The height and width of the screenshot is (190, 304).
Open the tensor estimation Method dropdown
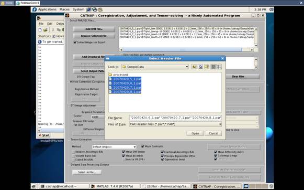pyautogui.click(x=114, y=147)
